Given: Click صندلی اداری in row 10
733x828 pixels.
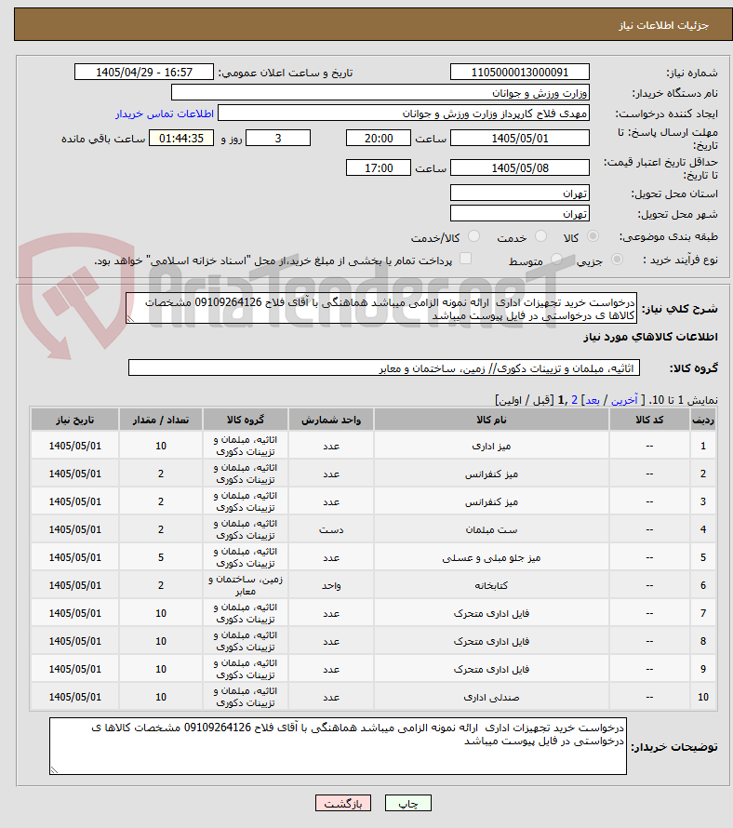Looking at the screenshot, I should [491, 697].
